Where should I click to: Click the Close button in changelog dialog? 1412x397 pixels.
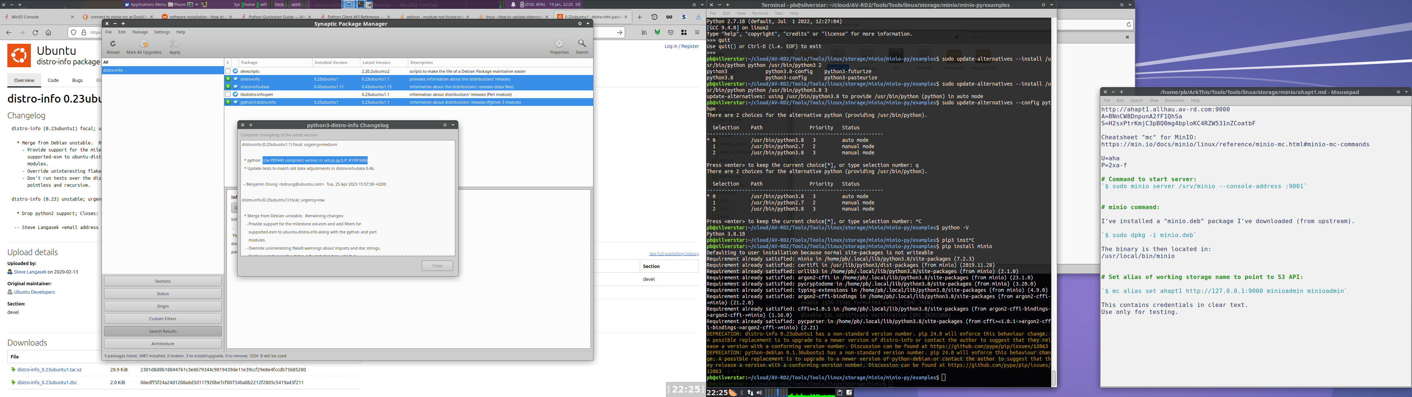[x=437, y=266]
